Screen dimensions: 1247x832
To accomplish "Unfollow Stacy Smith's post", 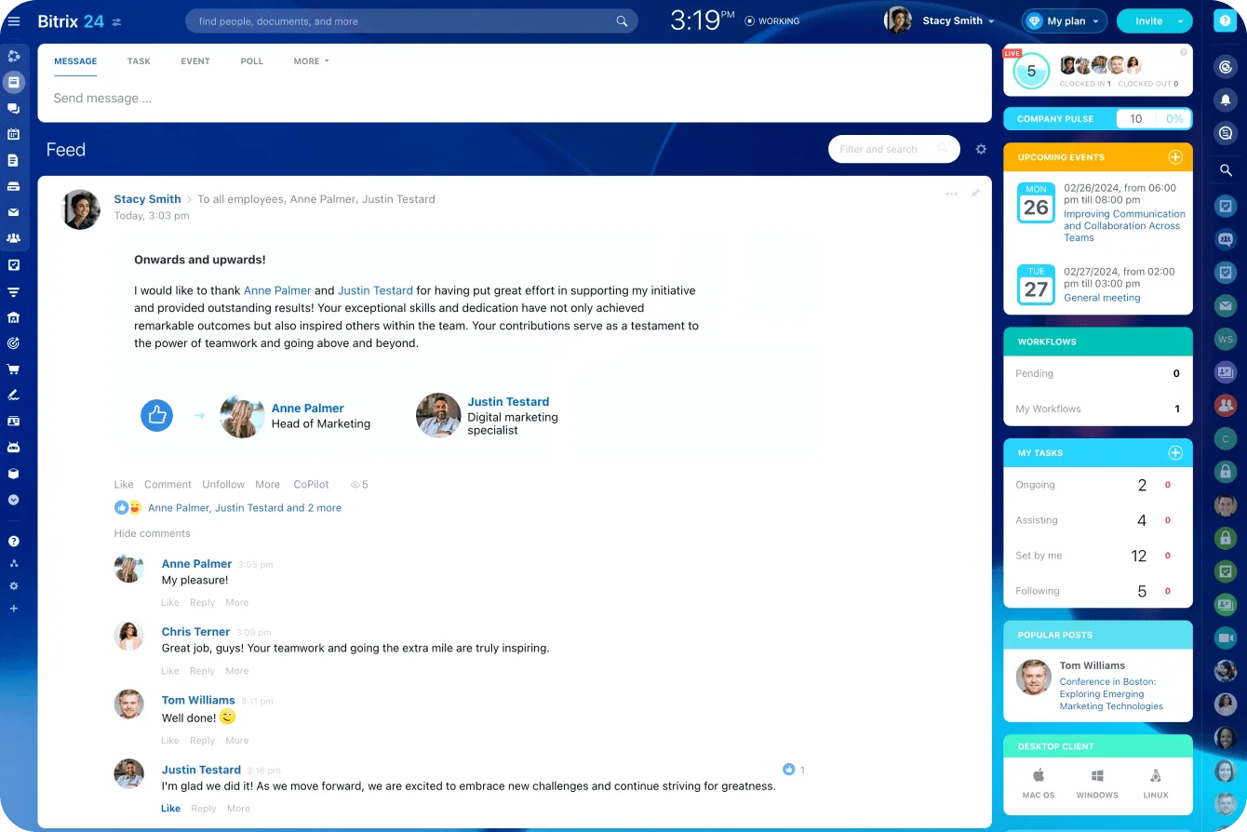I will (x=223, y=484).
